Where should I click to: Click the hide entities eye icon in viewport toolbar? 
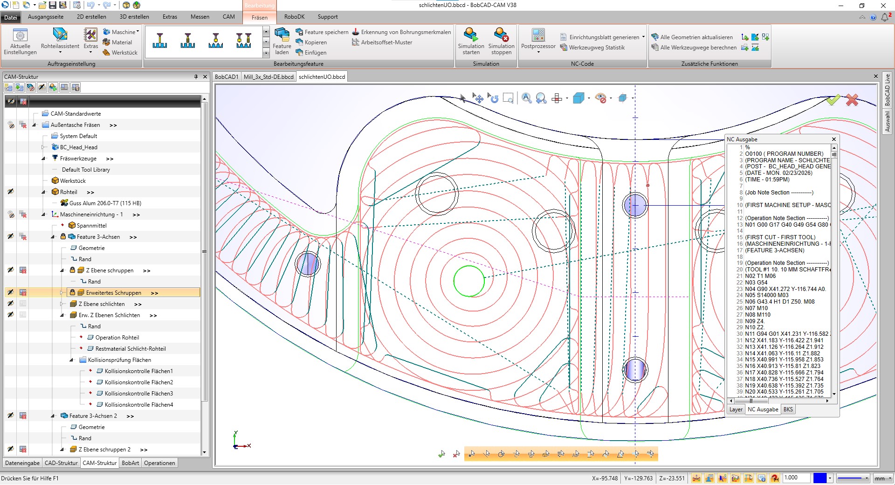601,98
